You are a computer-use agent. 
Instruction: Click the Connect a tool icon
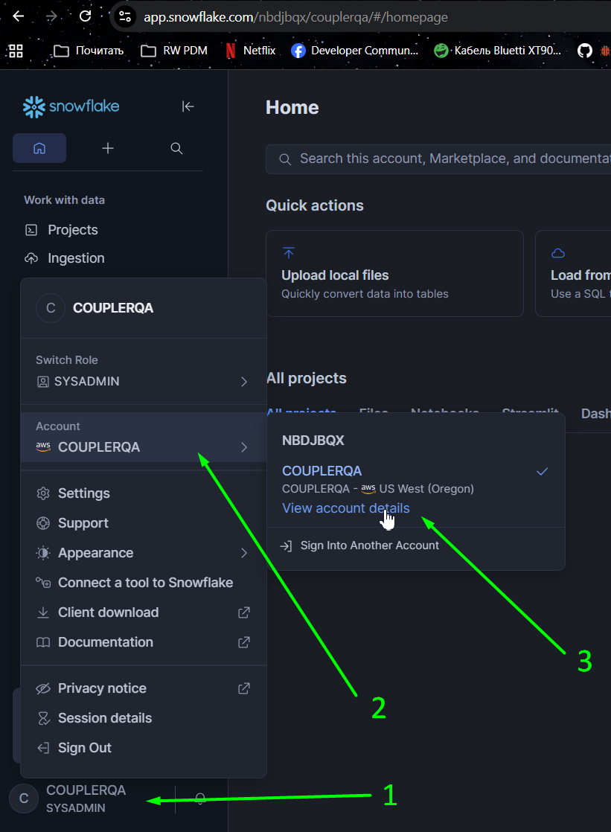point(43,583)
